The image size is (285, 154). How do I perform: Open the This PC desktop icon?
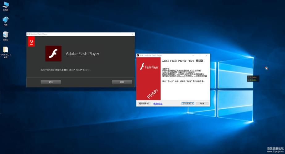pos(6,5)
